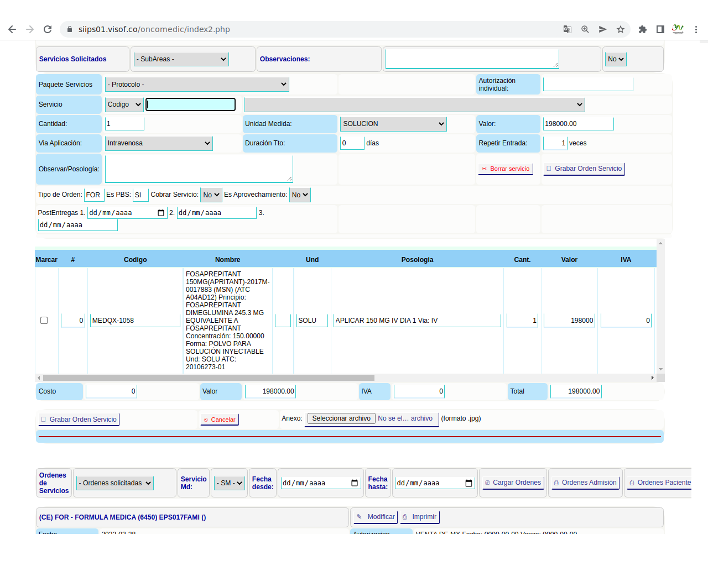
Task: Open the Chrome three-dot menu
Action: click(696, 29)
